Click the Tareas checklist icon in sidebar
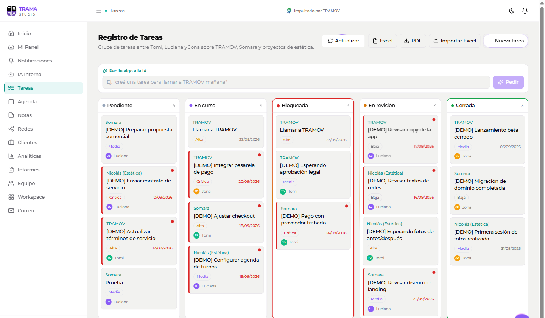545x318 pixels. [x=11, y=88]
